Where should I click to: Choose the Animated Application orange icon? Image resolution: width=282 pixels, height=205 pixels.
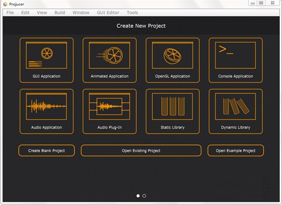pyautogui.click(x=110, y=55)
